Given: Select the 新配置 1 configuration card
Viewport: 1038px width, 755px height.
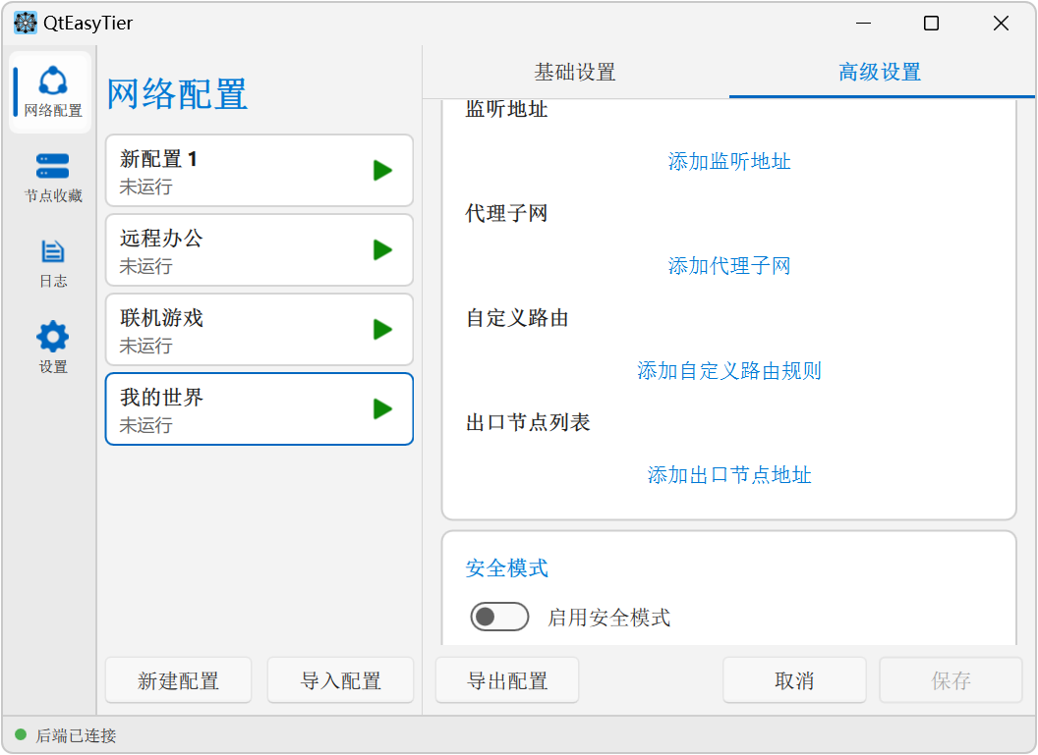Looking at the screenshot, I should coord(259,171).
